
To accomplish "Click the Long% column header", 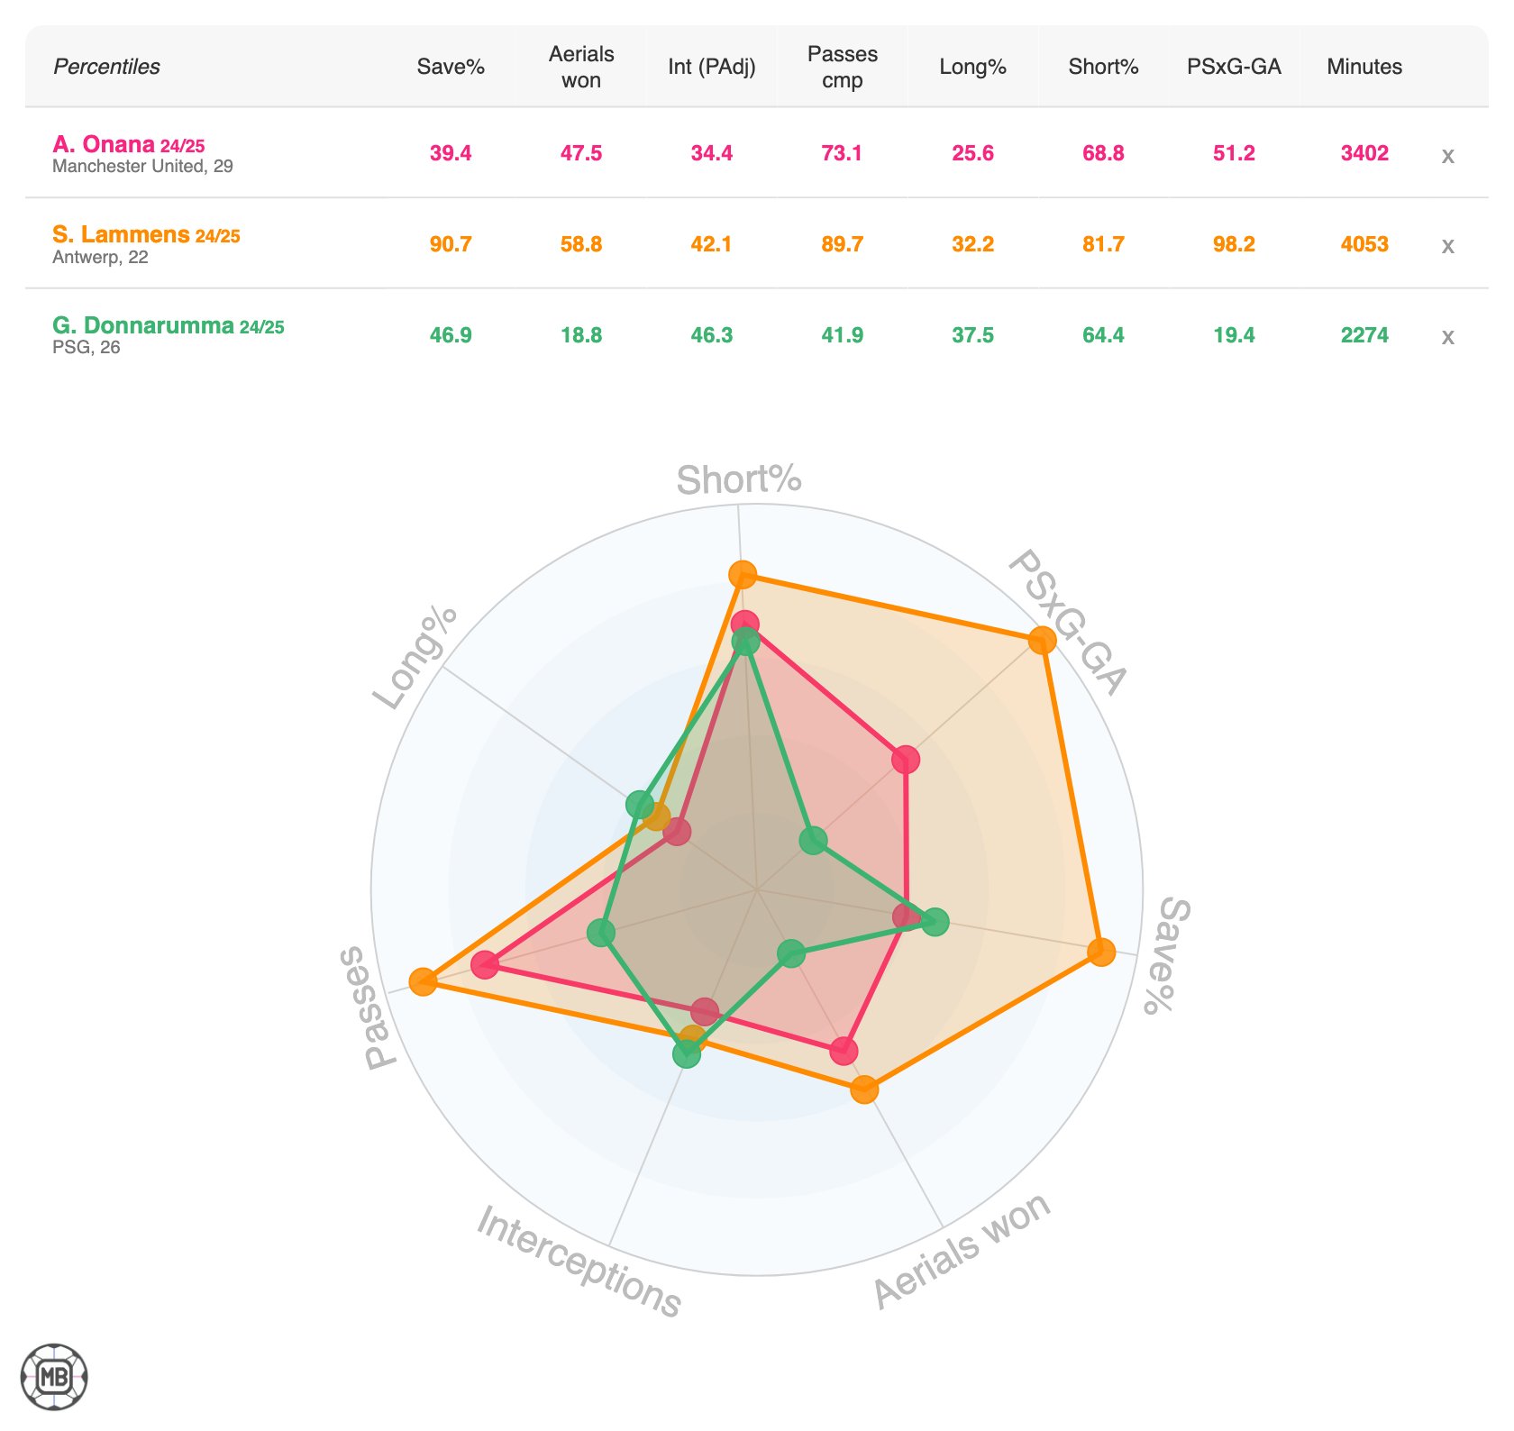I will click(x=972, y=67).
